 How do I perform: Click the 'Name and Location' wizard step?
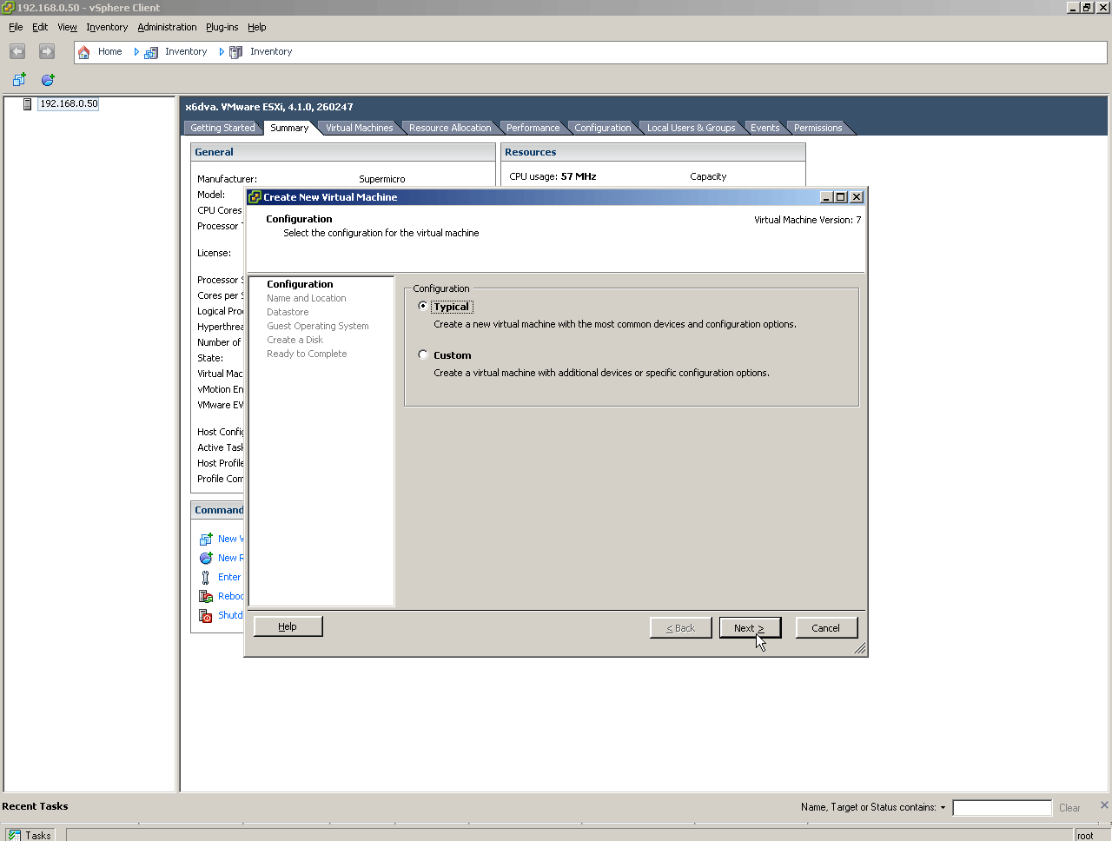click(306, 298)
